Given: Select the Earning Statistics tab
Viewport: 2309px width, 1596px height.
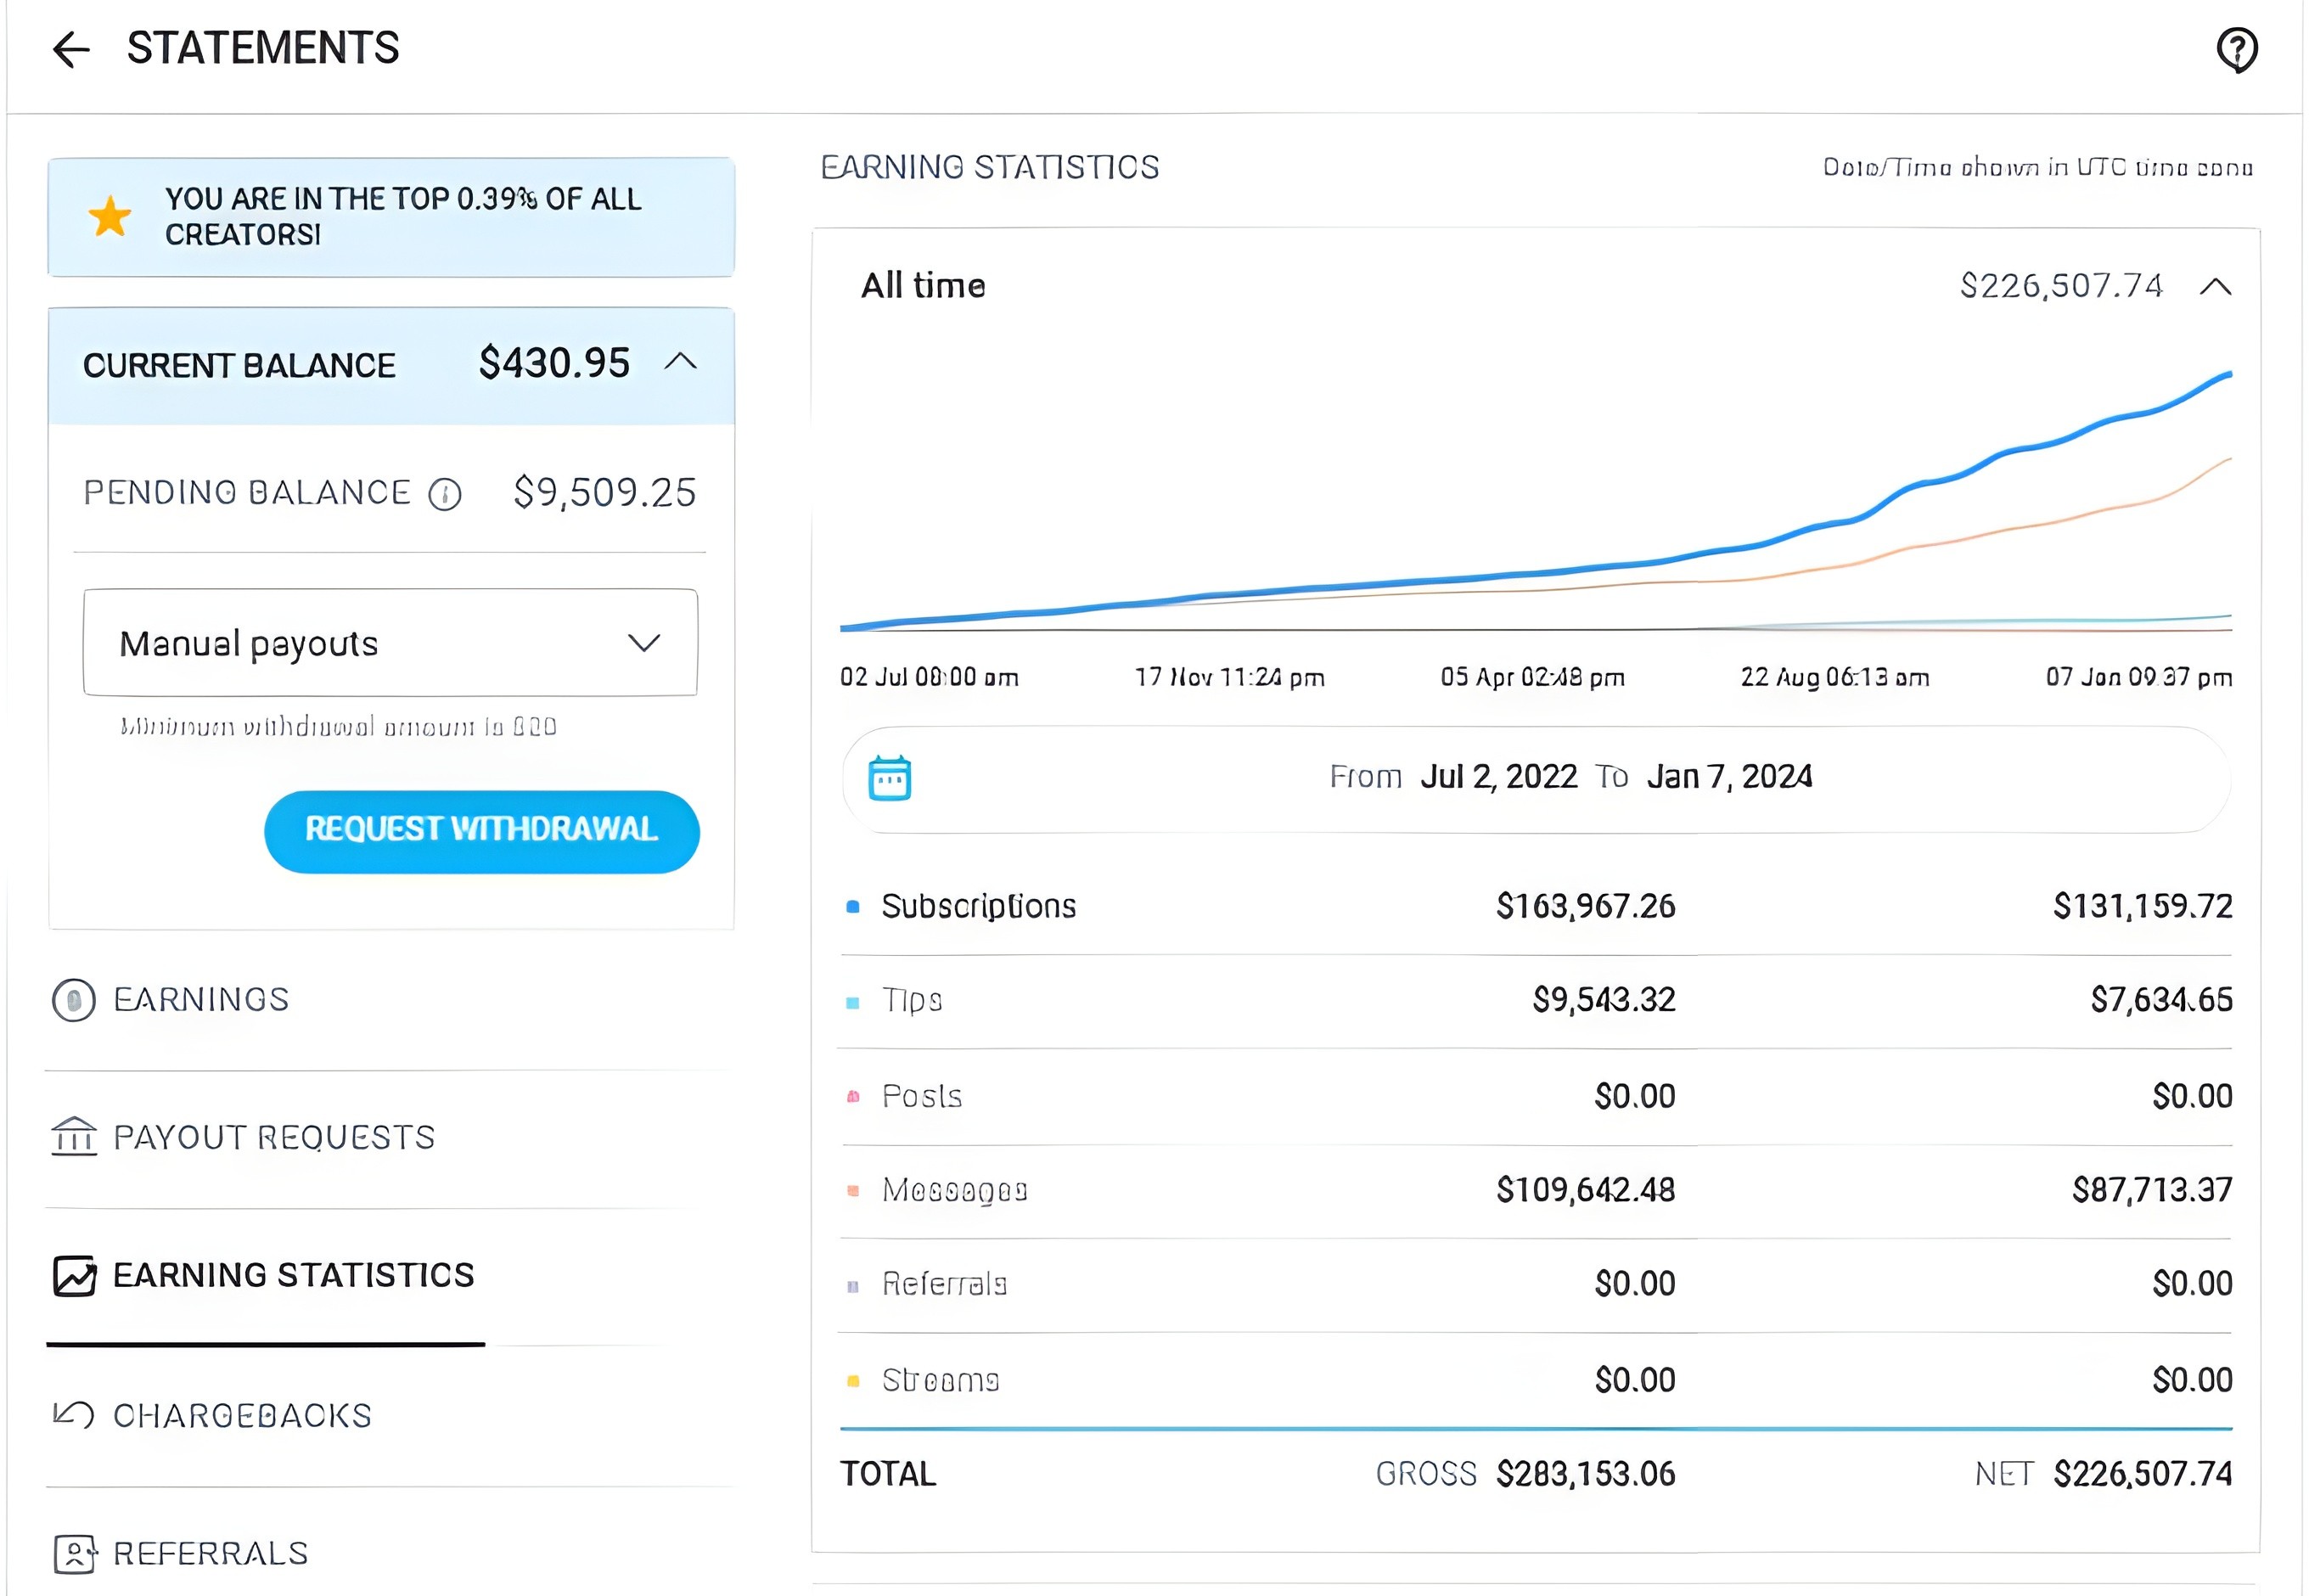Looking at the screenshot, I should point(293,1275).
